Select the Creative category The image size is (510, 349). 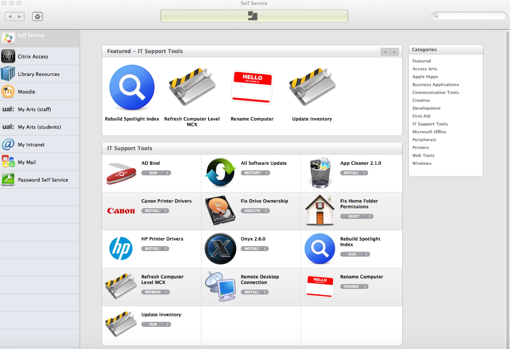click(421, 100)
